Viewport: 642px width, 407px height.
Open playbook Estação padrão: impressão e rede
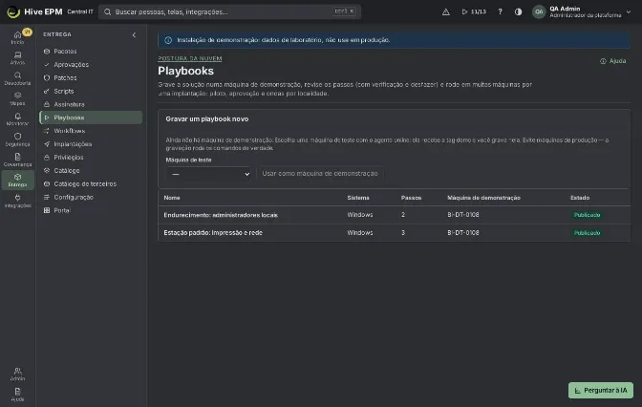213,232
